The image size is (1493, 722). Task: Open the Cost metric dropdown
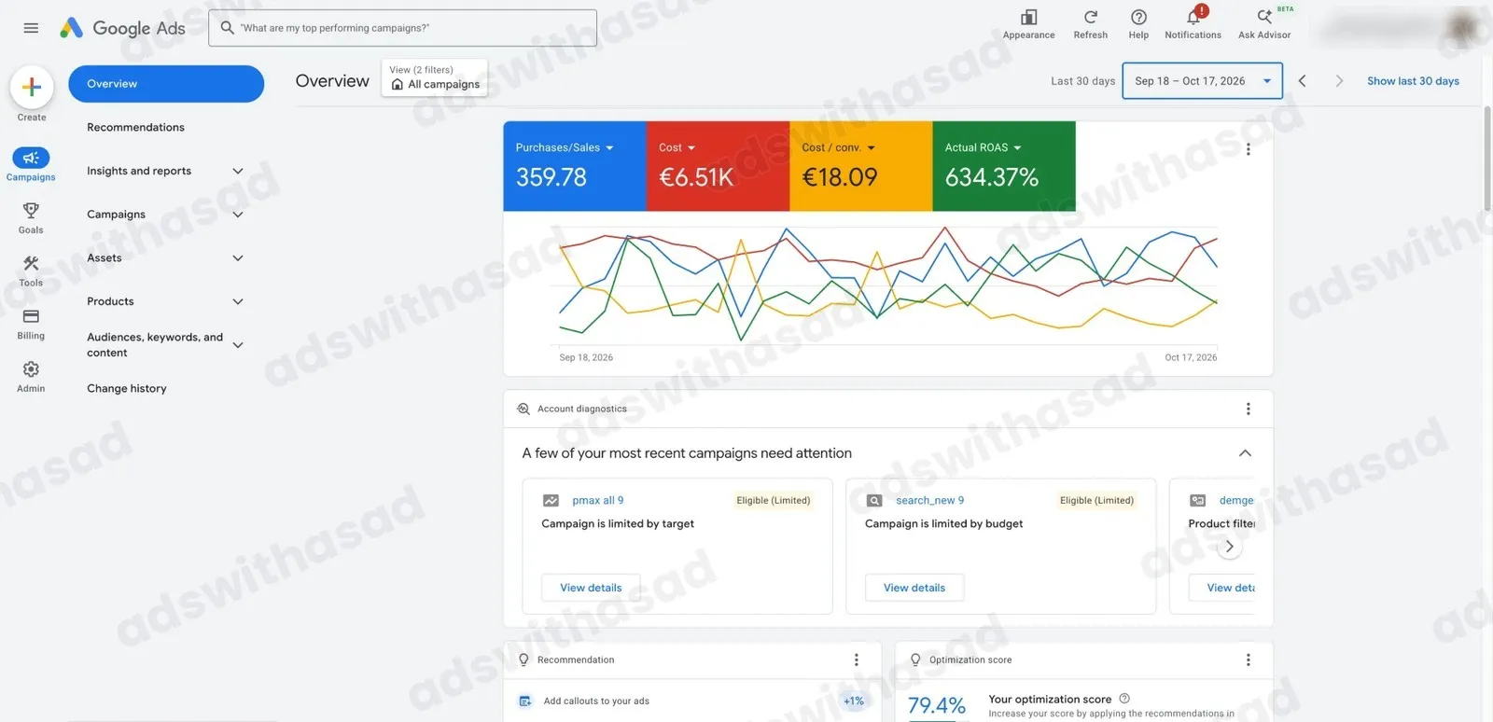(x=677, y=147)
